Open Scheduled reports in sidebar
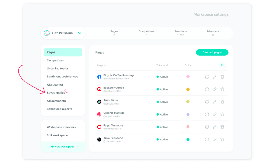Screen dimensions: 274x163 (59, 109)
